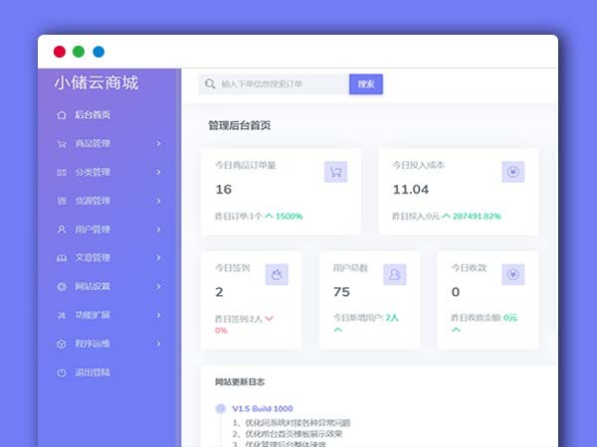The width and height of the screenshot is (597, 447).
Task: Expand the 货源管理 submenu arrow
Action: (x=158, y=201)
